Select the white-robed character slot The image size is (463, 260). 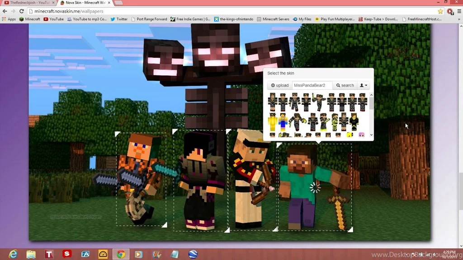click(x=251, y=181)
